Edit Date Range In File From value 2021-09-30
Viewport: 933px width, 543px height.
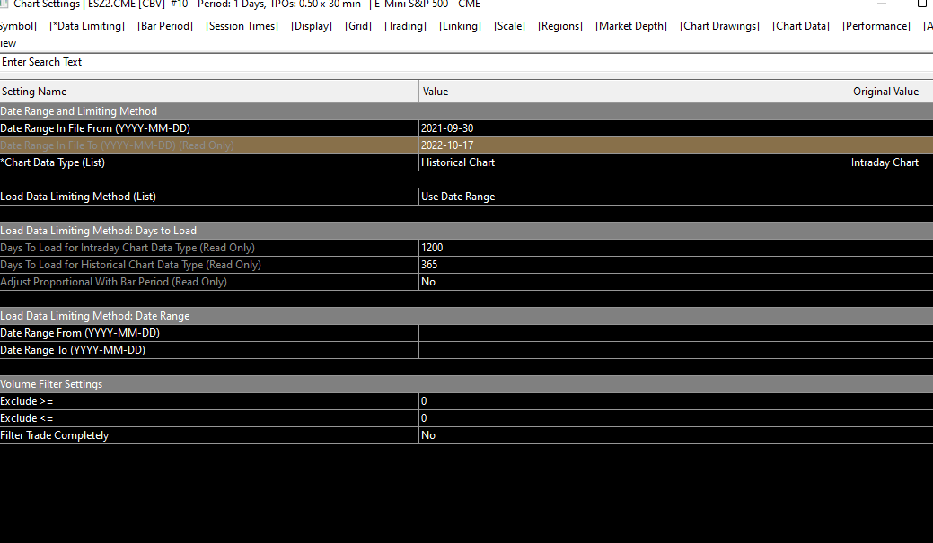(x=634, y=128)
